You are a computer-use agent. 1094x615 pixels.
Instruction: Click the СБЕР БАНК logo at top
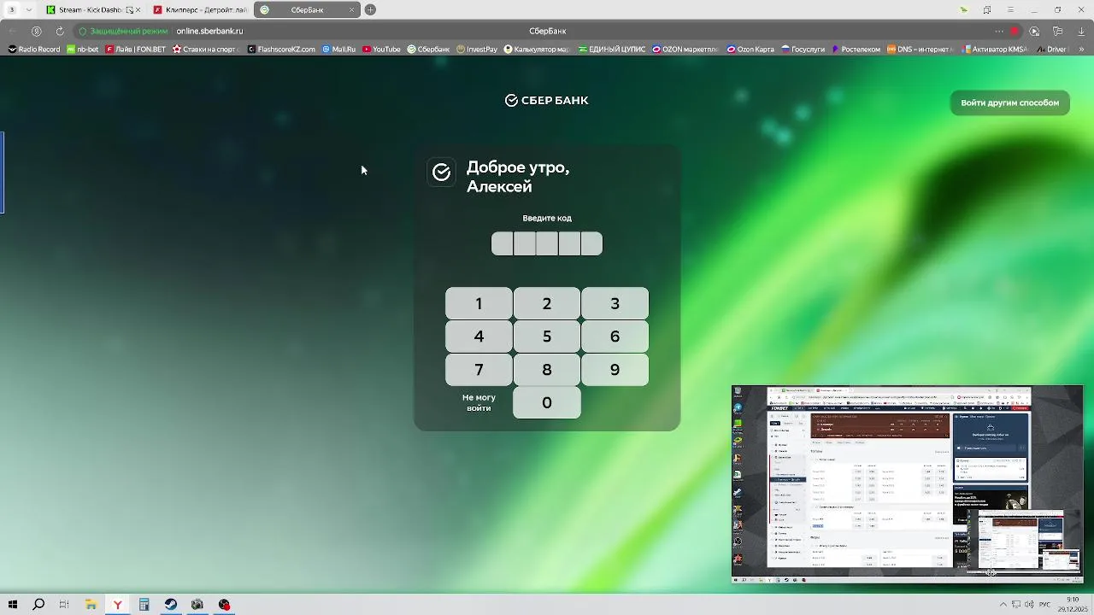[547, 100]
